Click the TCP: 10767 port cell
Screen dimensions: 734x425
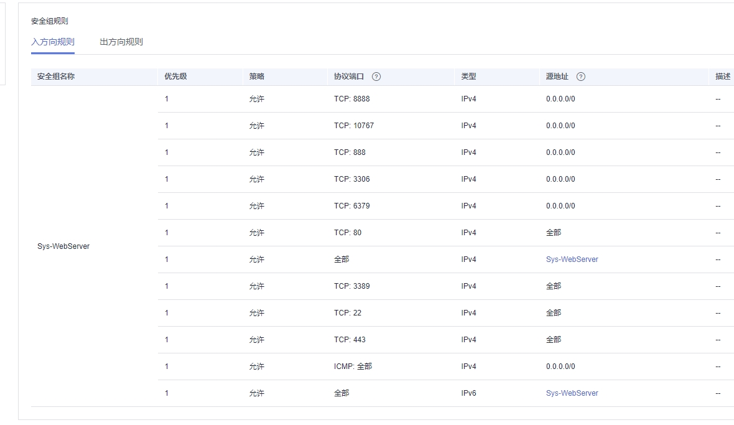(x=354, y=126)
